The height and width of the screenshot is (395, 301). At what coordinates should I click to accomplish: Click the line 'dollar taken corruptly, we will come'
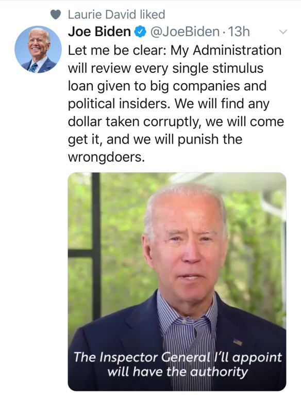coord(176,122)
